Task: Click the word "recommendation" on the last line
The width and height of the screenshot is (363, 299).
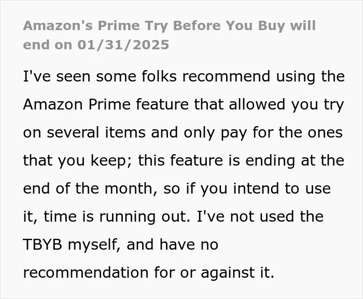Action: 86,273
